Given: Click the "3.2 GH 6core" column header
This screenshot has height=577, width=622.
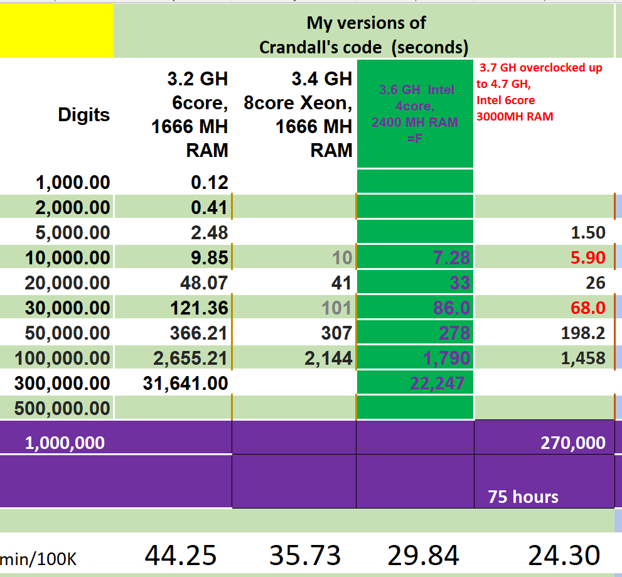Looking at the screenshot, I should [x=189, y=115].
